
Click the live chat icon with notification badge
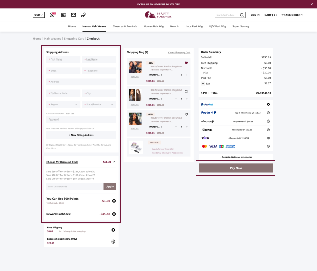click(x=52, y=15)
